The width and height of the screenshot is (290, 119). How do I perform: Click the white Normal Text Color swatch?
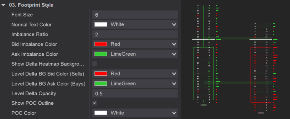click(101, 25)
